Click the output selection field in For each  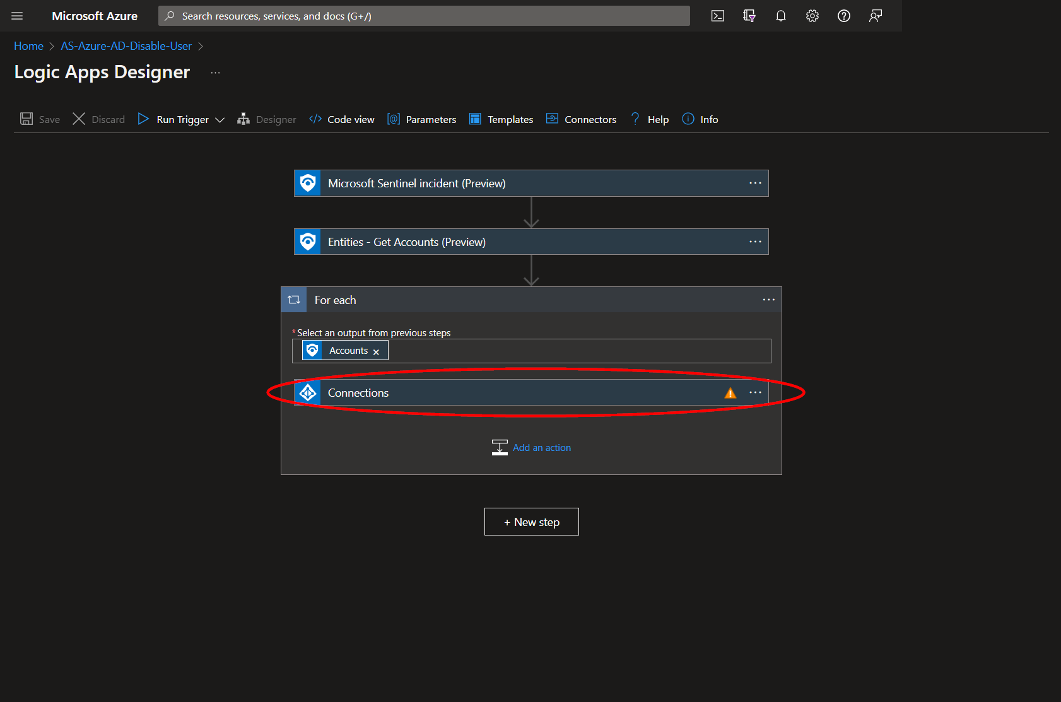click(x=531, y=351)
